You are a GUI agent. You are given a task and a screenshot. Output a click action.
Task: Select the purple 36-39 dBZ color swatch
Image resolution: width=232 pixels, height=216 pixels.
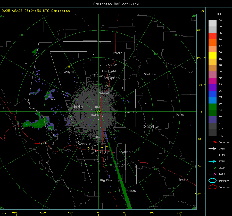pos(212,88)
